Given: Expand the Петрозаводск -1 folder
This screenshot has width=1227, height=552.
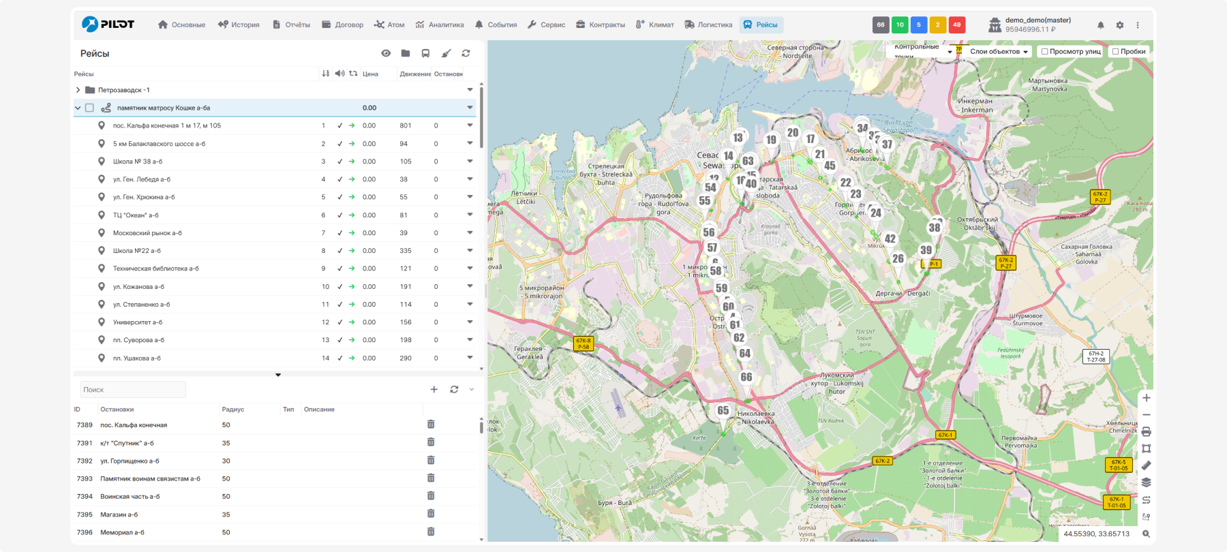Looking at the screenshot, I should 78,90.
